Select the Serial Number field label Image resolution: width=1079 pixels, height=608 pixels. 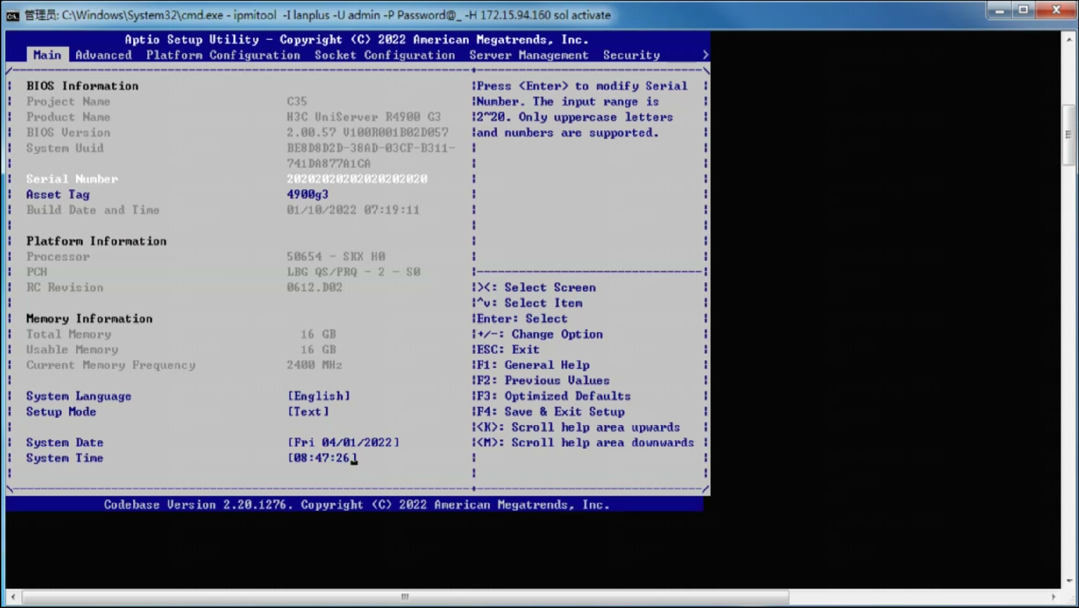[72, 179]
